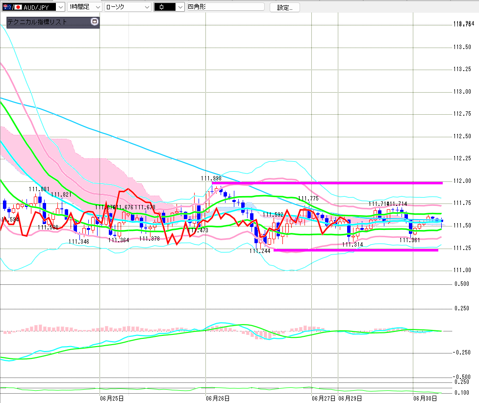This screenshot has height=403, width=479.
Task: Click the テクニカル指標リスト panel title
Action: pyautogui.click(x=37, y=22)
